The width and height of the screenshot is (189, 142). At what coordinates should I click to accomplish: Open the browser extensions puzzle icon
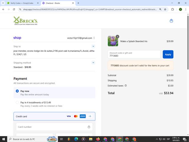click(172, 9)
